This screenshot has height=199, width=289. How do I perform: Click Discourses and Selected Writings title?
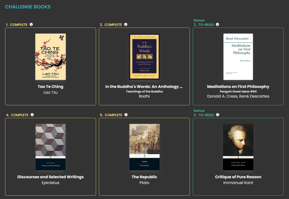(x=51, y=177)
